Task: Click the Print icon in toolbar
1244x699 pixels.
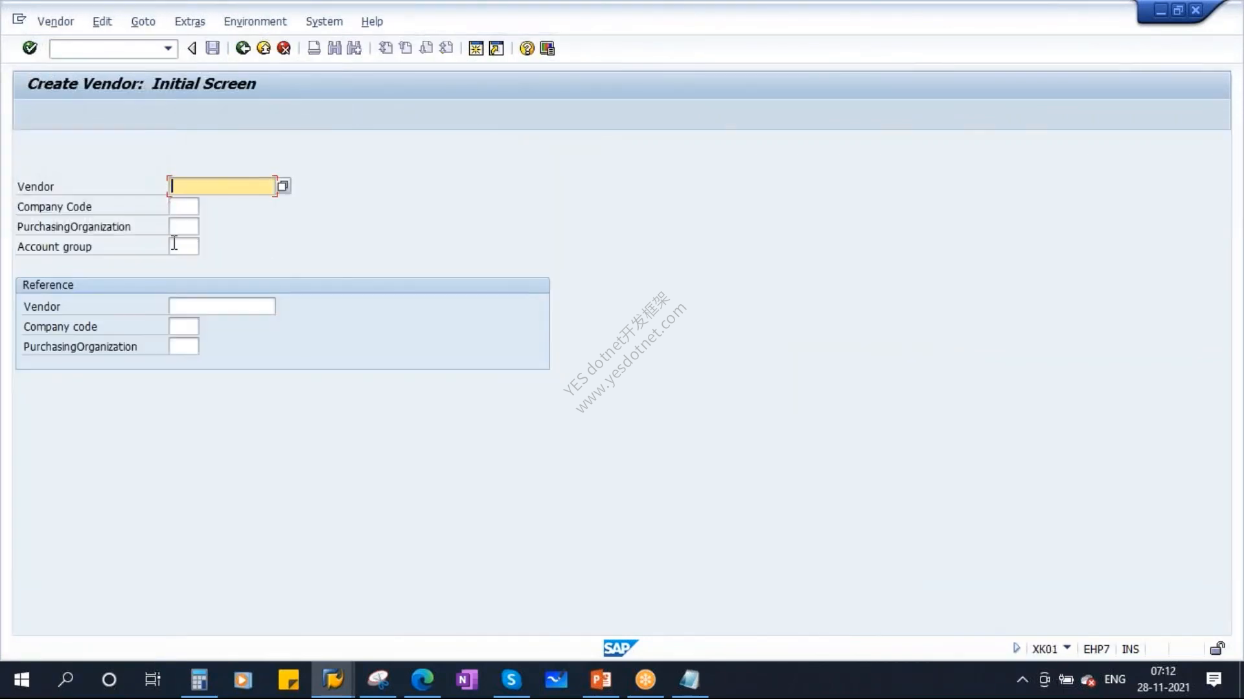Action: 314,48
